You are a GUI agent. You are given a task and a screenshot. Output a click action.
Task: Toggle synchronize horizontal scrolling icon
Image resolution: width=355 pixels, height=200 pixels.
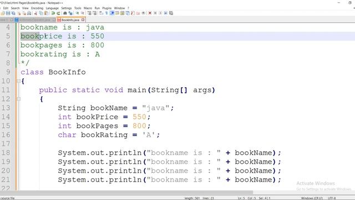point(95,13)
